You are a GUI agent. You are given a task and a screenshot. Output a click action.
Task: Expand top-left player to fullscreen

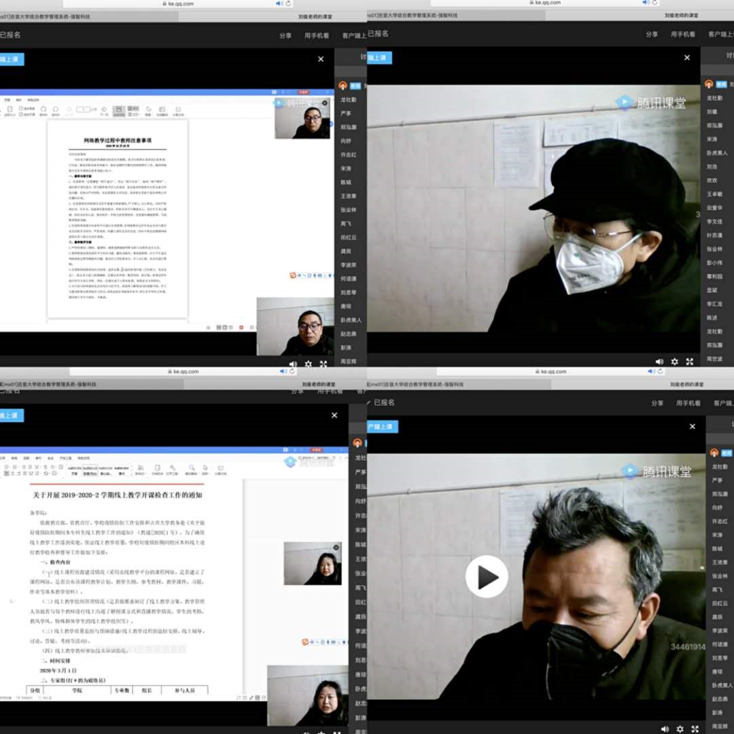(x=324, y=364)
